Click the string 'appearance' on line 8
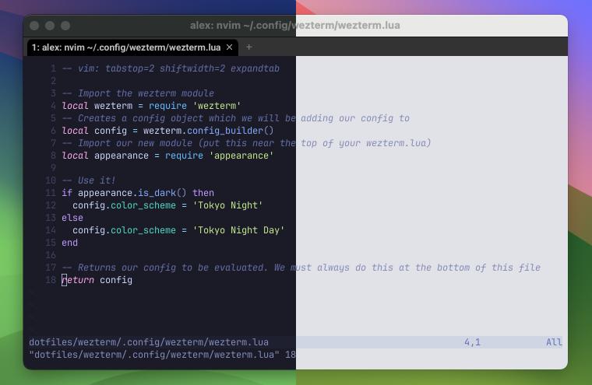 coord(241,156)
